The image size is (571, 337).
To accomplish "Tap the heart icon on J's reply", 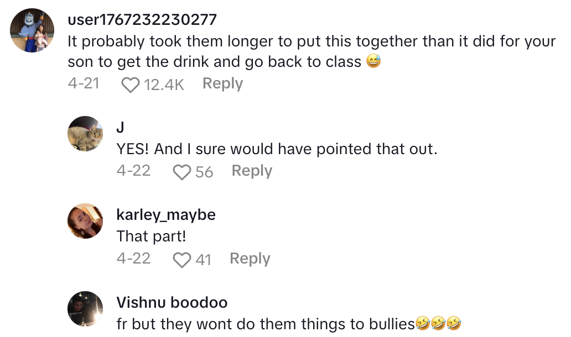I will [181, 172].
